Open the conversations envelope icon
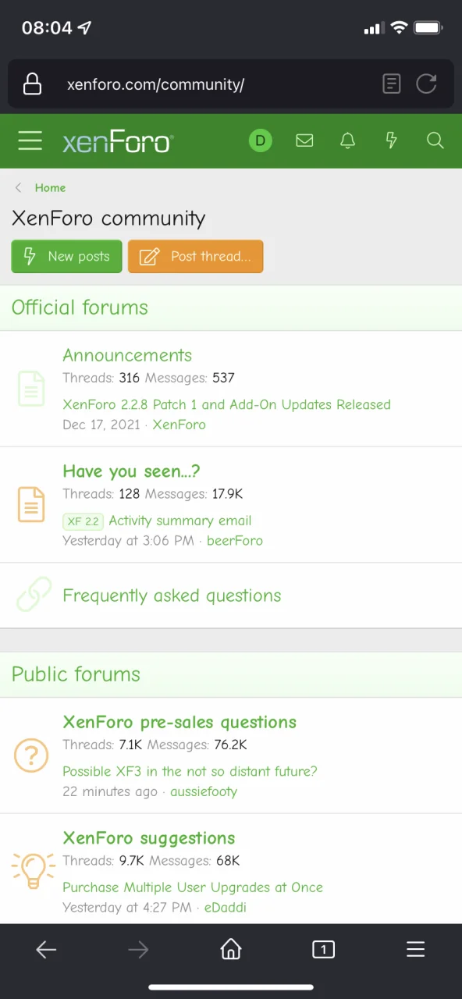The width and height of the screenshot is (462, 999). click(304, 141)
